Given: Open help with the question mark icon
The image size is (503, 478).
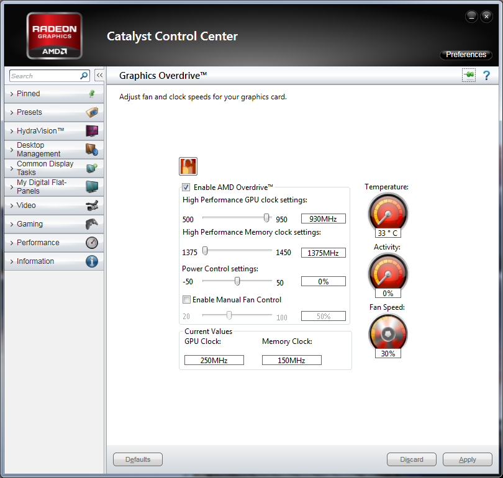Looking at the screenshot, I should pyautogui.click(x=486, y=75).
